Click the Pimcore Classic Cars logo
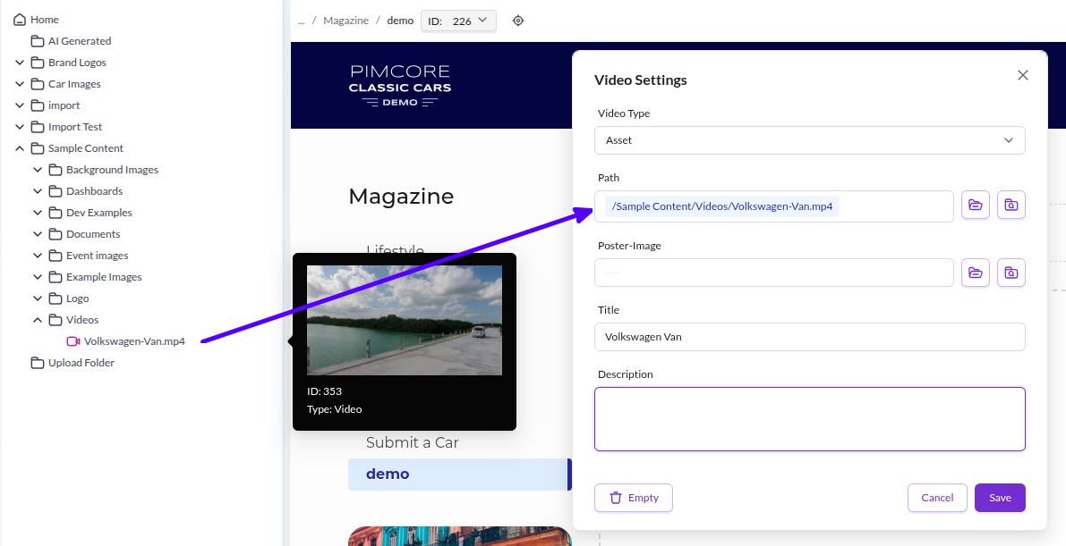 tap(400, 86)
